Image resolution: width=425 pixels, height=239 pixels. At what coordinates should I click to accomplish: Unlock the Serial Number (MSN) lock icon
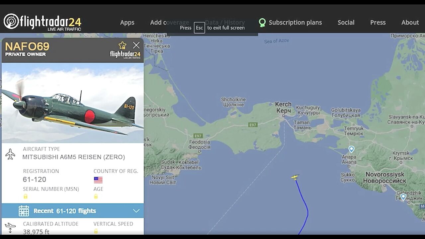point(26,196)
